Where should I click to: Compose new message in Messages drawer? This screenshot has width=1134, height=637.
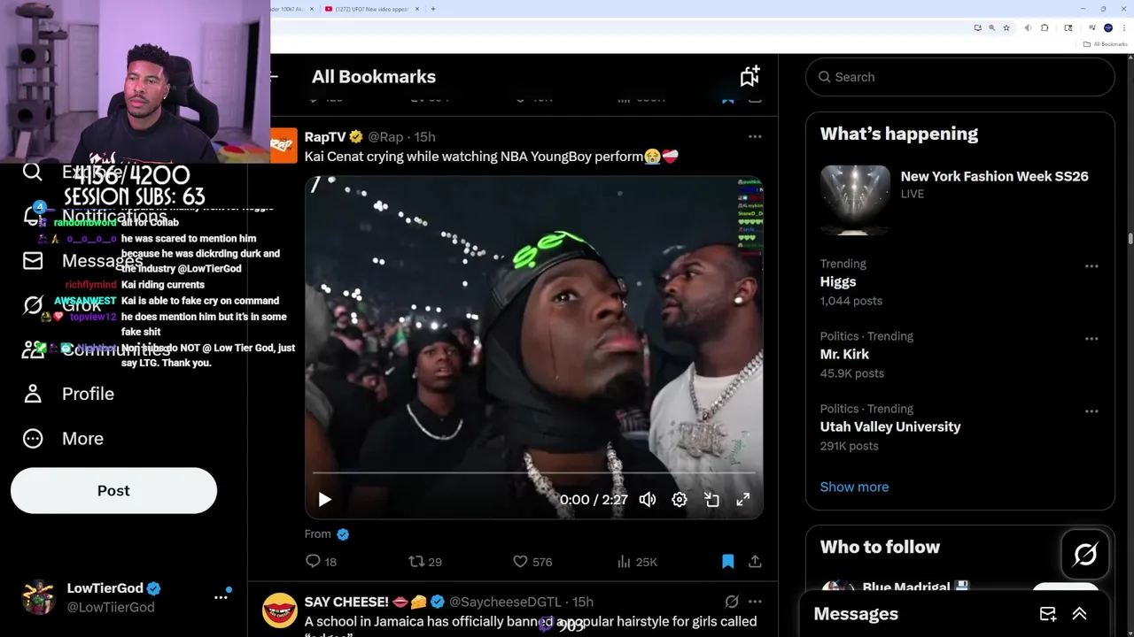point(1048,614)
